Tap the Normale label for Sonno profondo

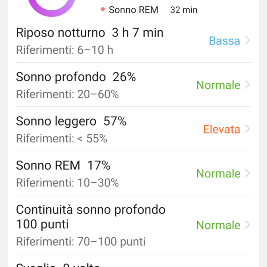(218, 85)
